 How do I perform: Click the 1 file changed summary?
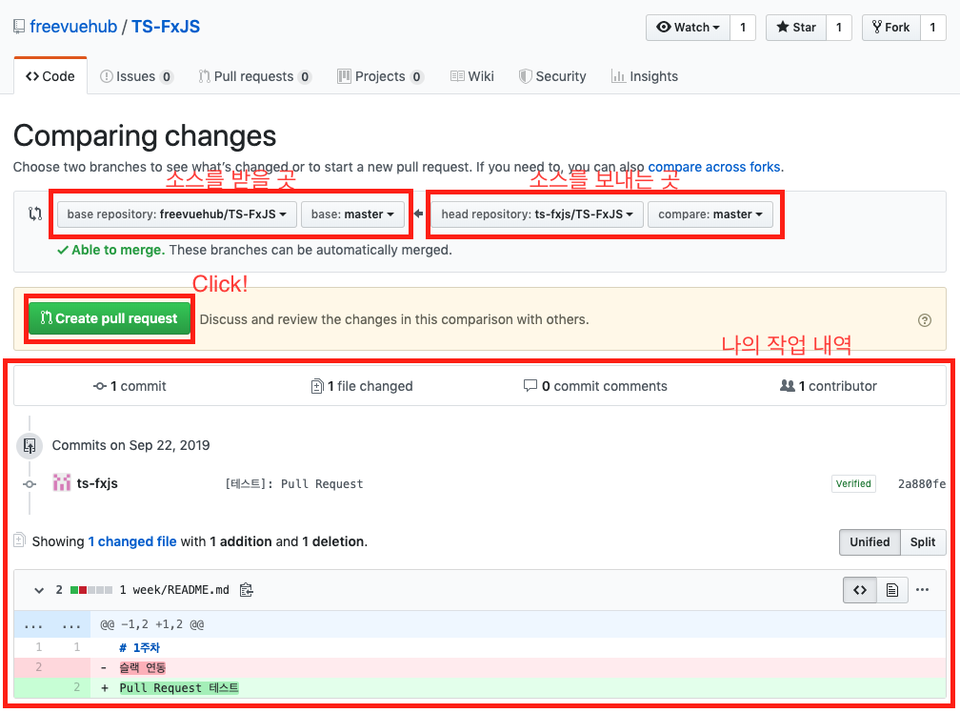(362, 386)
